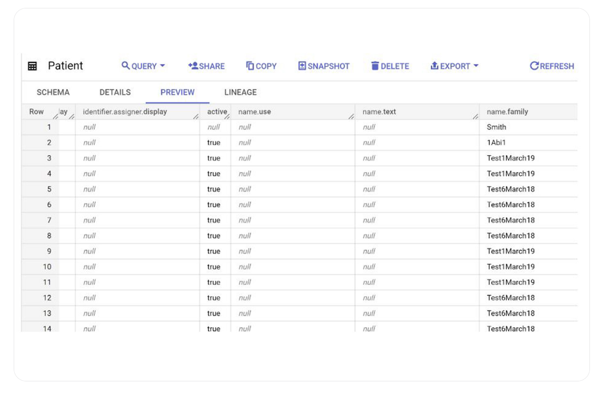Image resolution: width=601 pixels, height=394 pixels.
Task: Click the name.family column header
Action: point(507,112)
